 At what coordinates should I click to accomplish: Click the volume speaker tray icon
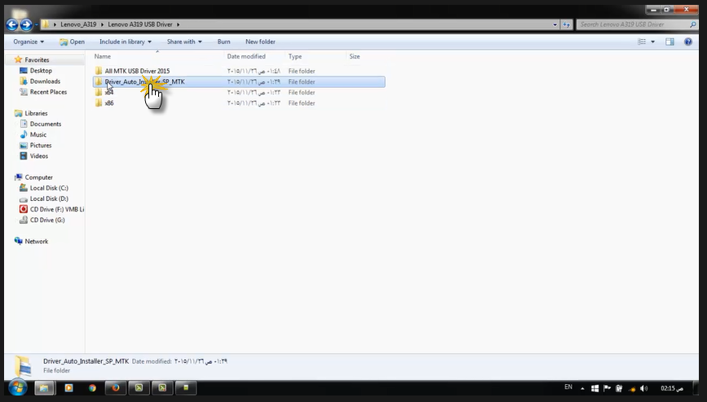(x=644, y=388)
